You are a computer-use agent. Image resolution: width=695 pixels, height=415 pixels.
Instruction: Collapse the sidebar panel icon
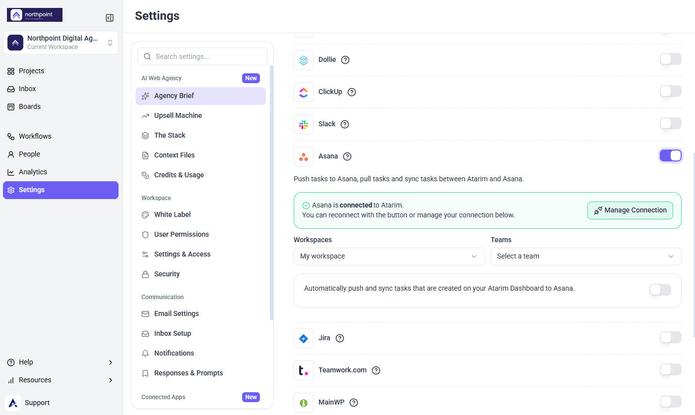(x=110, y=18)
